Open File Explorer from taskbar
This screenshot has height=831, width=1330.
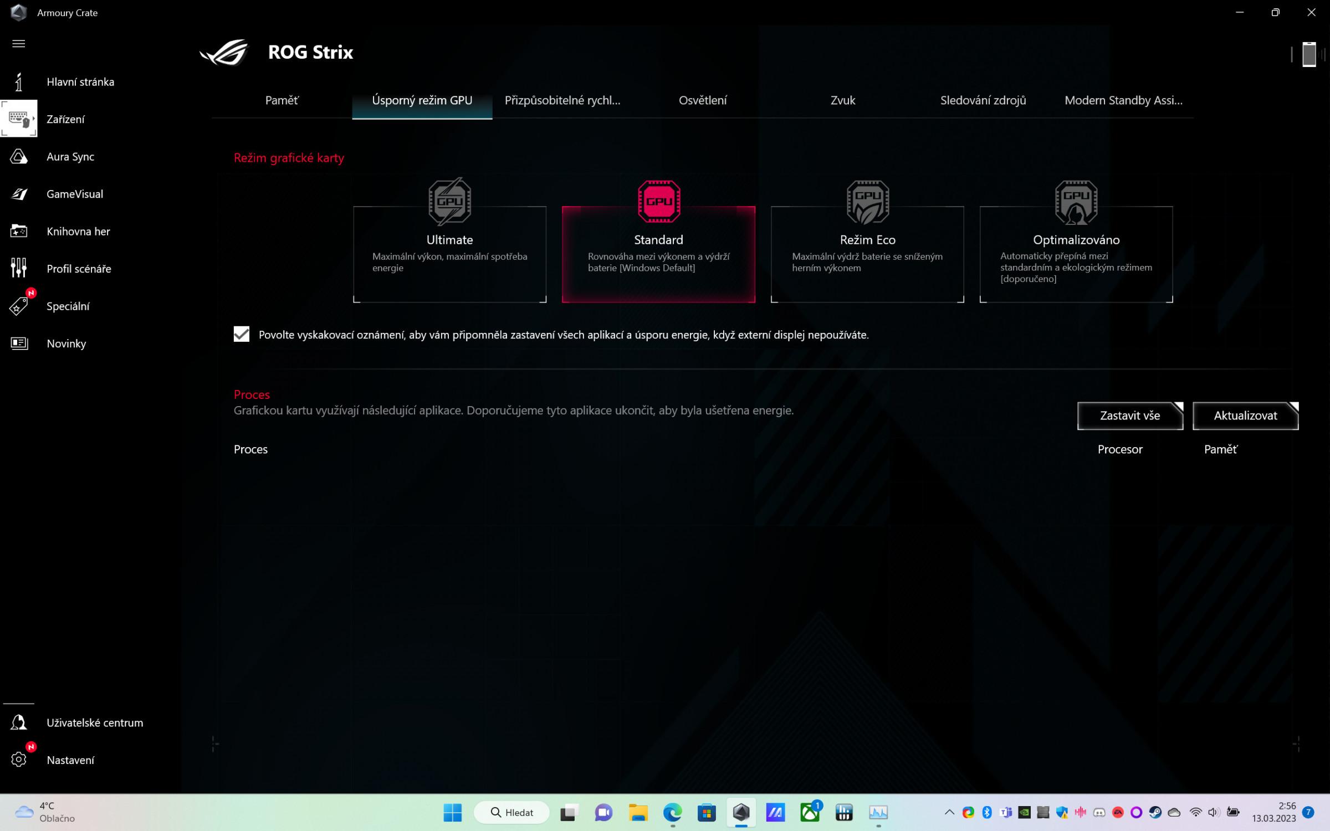[x=638, y=812]
